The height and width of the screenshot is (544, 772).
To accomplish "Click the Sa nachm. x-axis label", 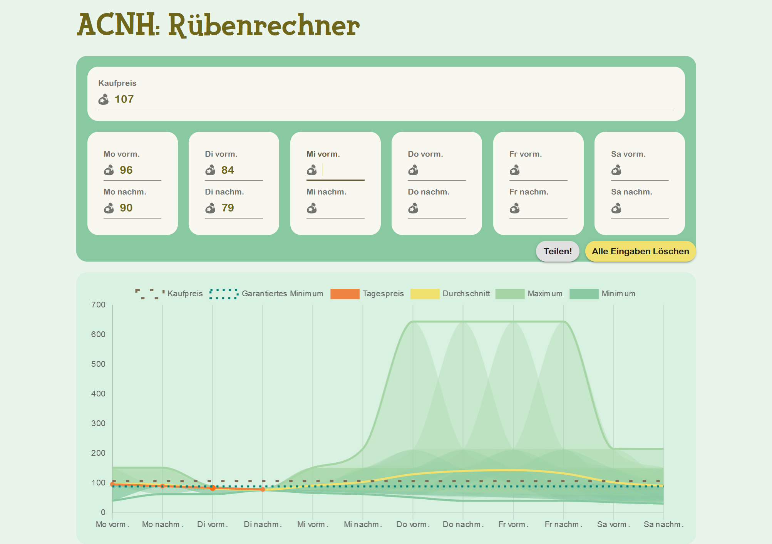I will [x=663, y=524].
